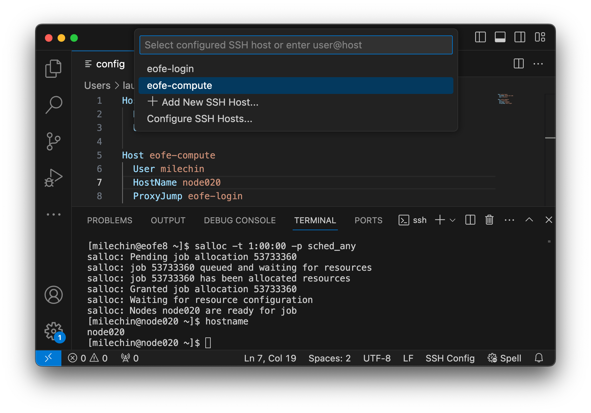Open errors and warnings count in status bar

tap(88, 358)
